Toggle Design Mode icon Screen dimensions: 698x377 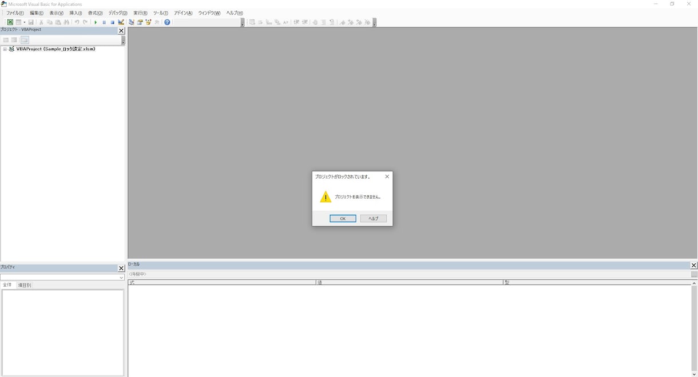[x=121, y=22]
